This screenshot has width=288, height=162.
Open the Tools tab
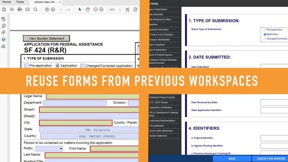point(20,2)
